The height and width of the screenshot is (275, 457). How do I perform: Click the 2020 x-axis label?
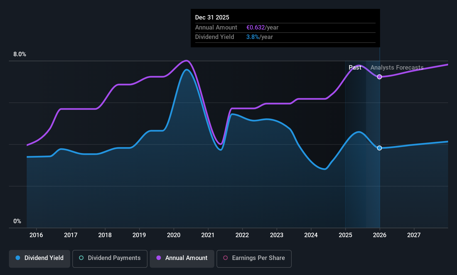coord(174,235)
